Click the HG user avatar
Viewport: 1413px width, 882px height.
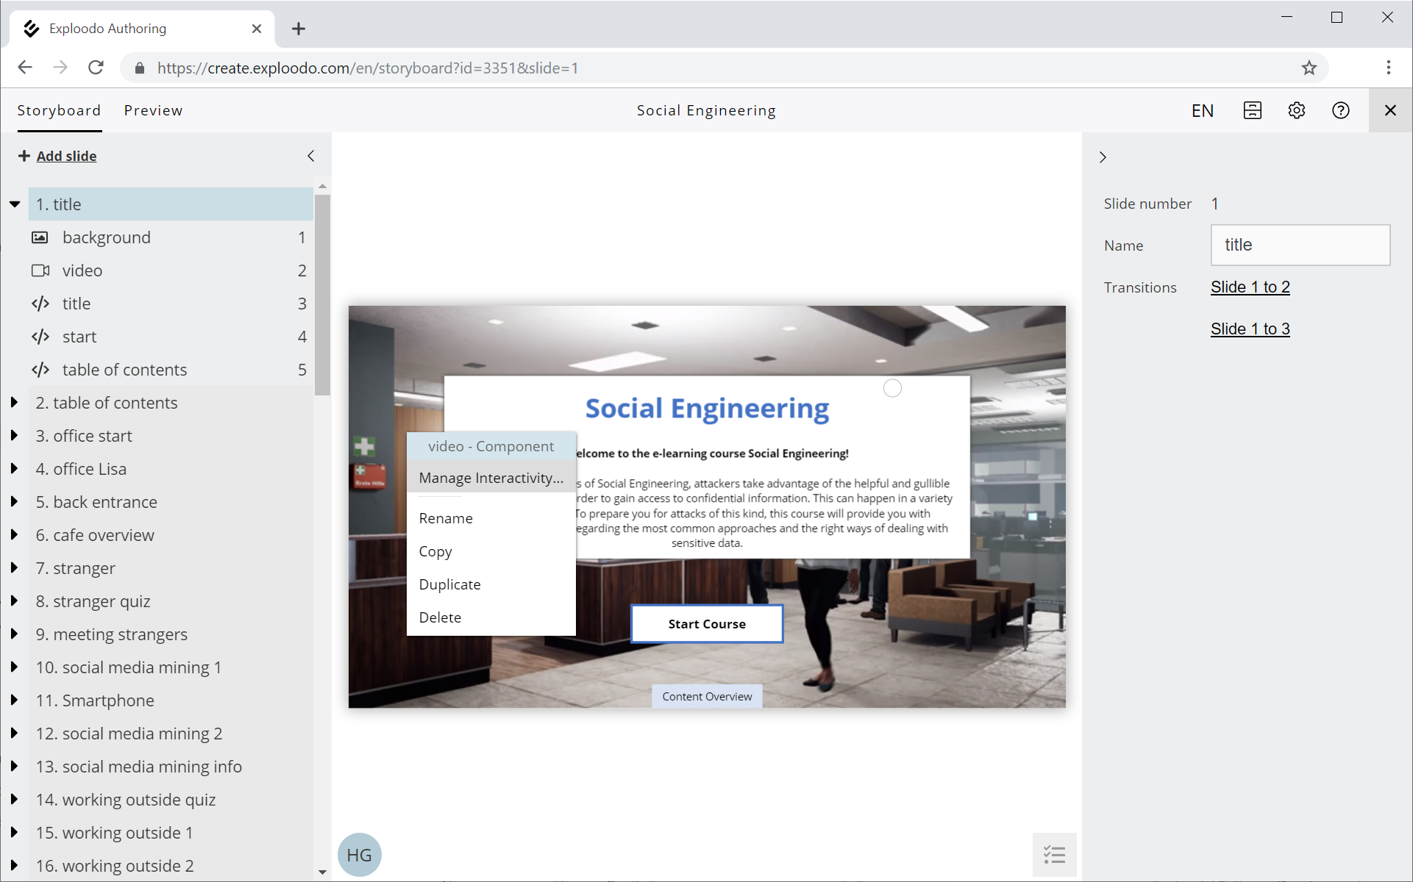tap(359, 855)
